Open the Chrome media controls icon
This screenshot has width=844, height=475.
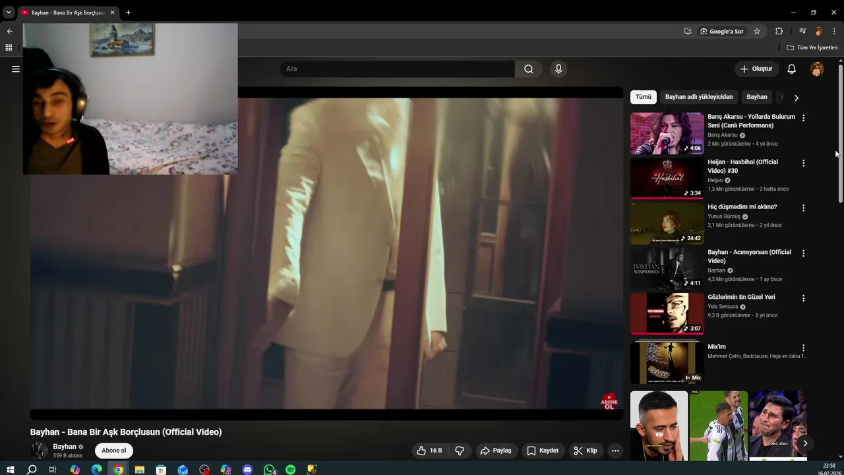pos(802,31)
